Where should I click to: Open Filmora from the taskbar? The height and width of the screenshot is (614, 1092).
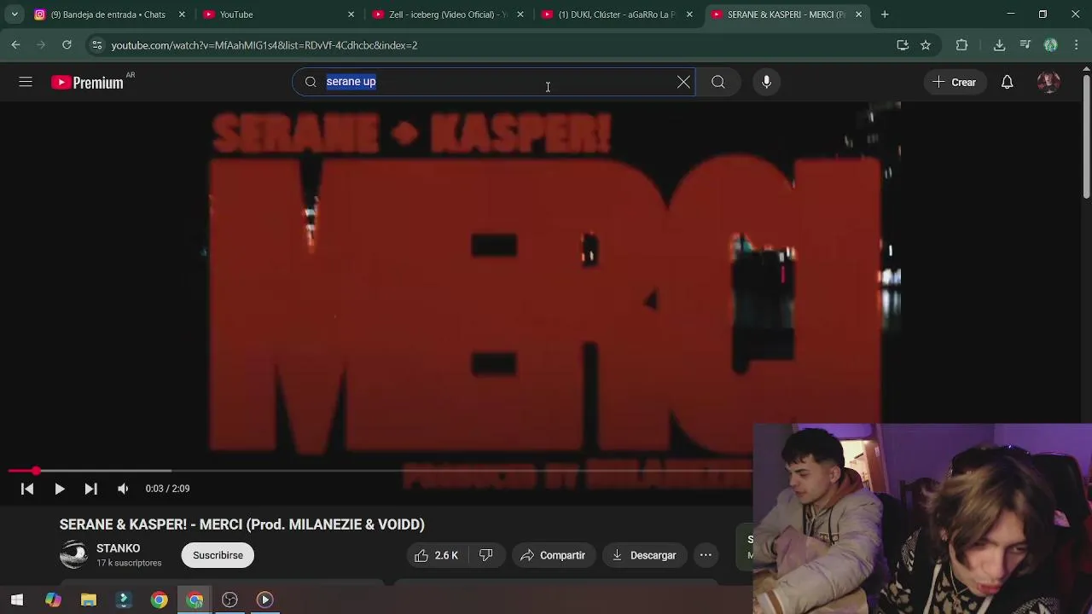[x=124, y=600]
